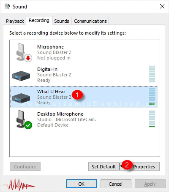Open the Properties of the selected device

144,167
